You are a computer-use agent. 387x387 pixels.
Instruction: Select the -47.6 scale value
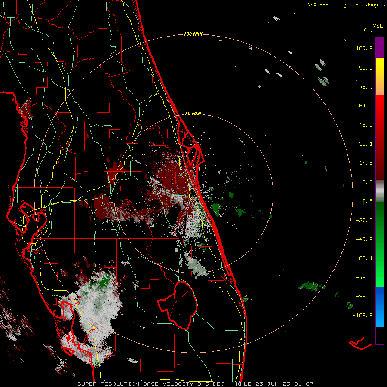click(x=364, y=240)
